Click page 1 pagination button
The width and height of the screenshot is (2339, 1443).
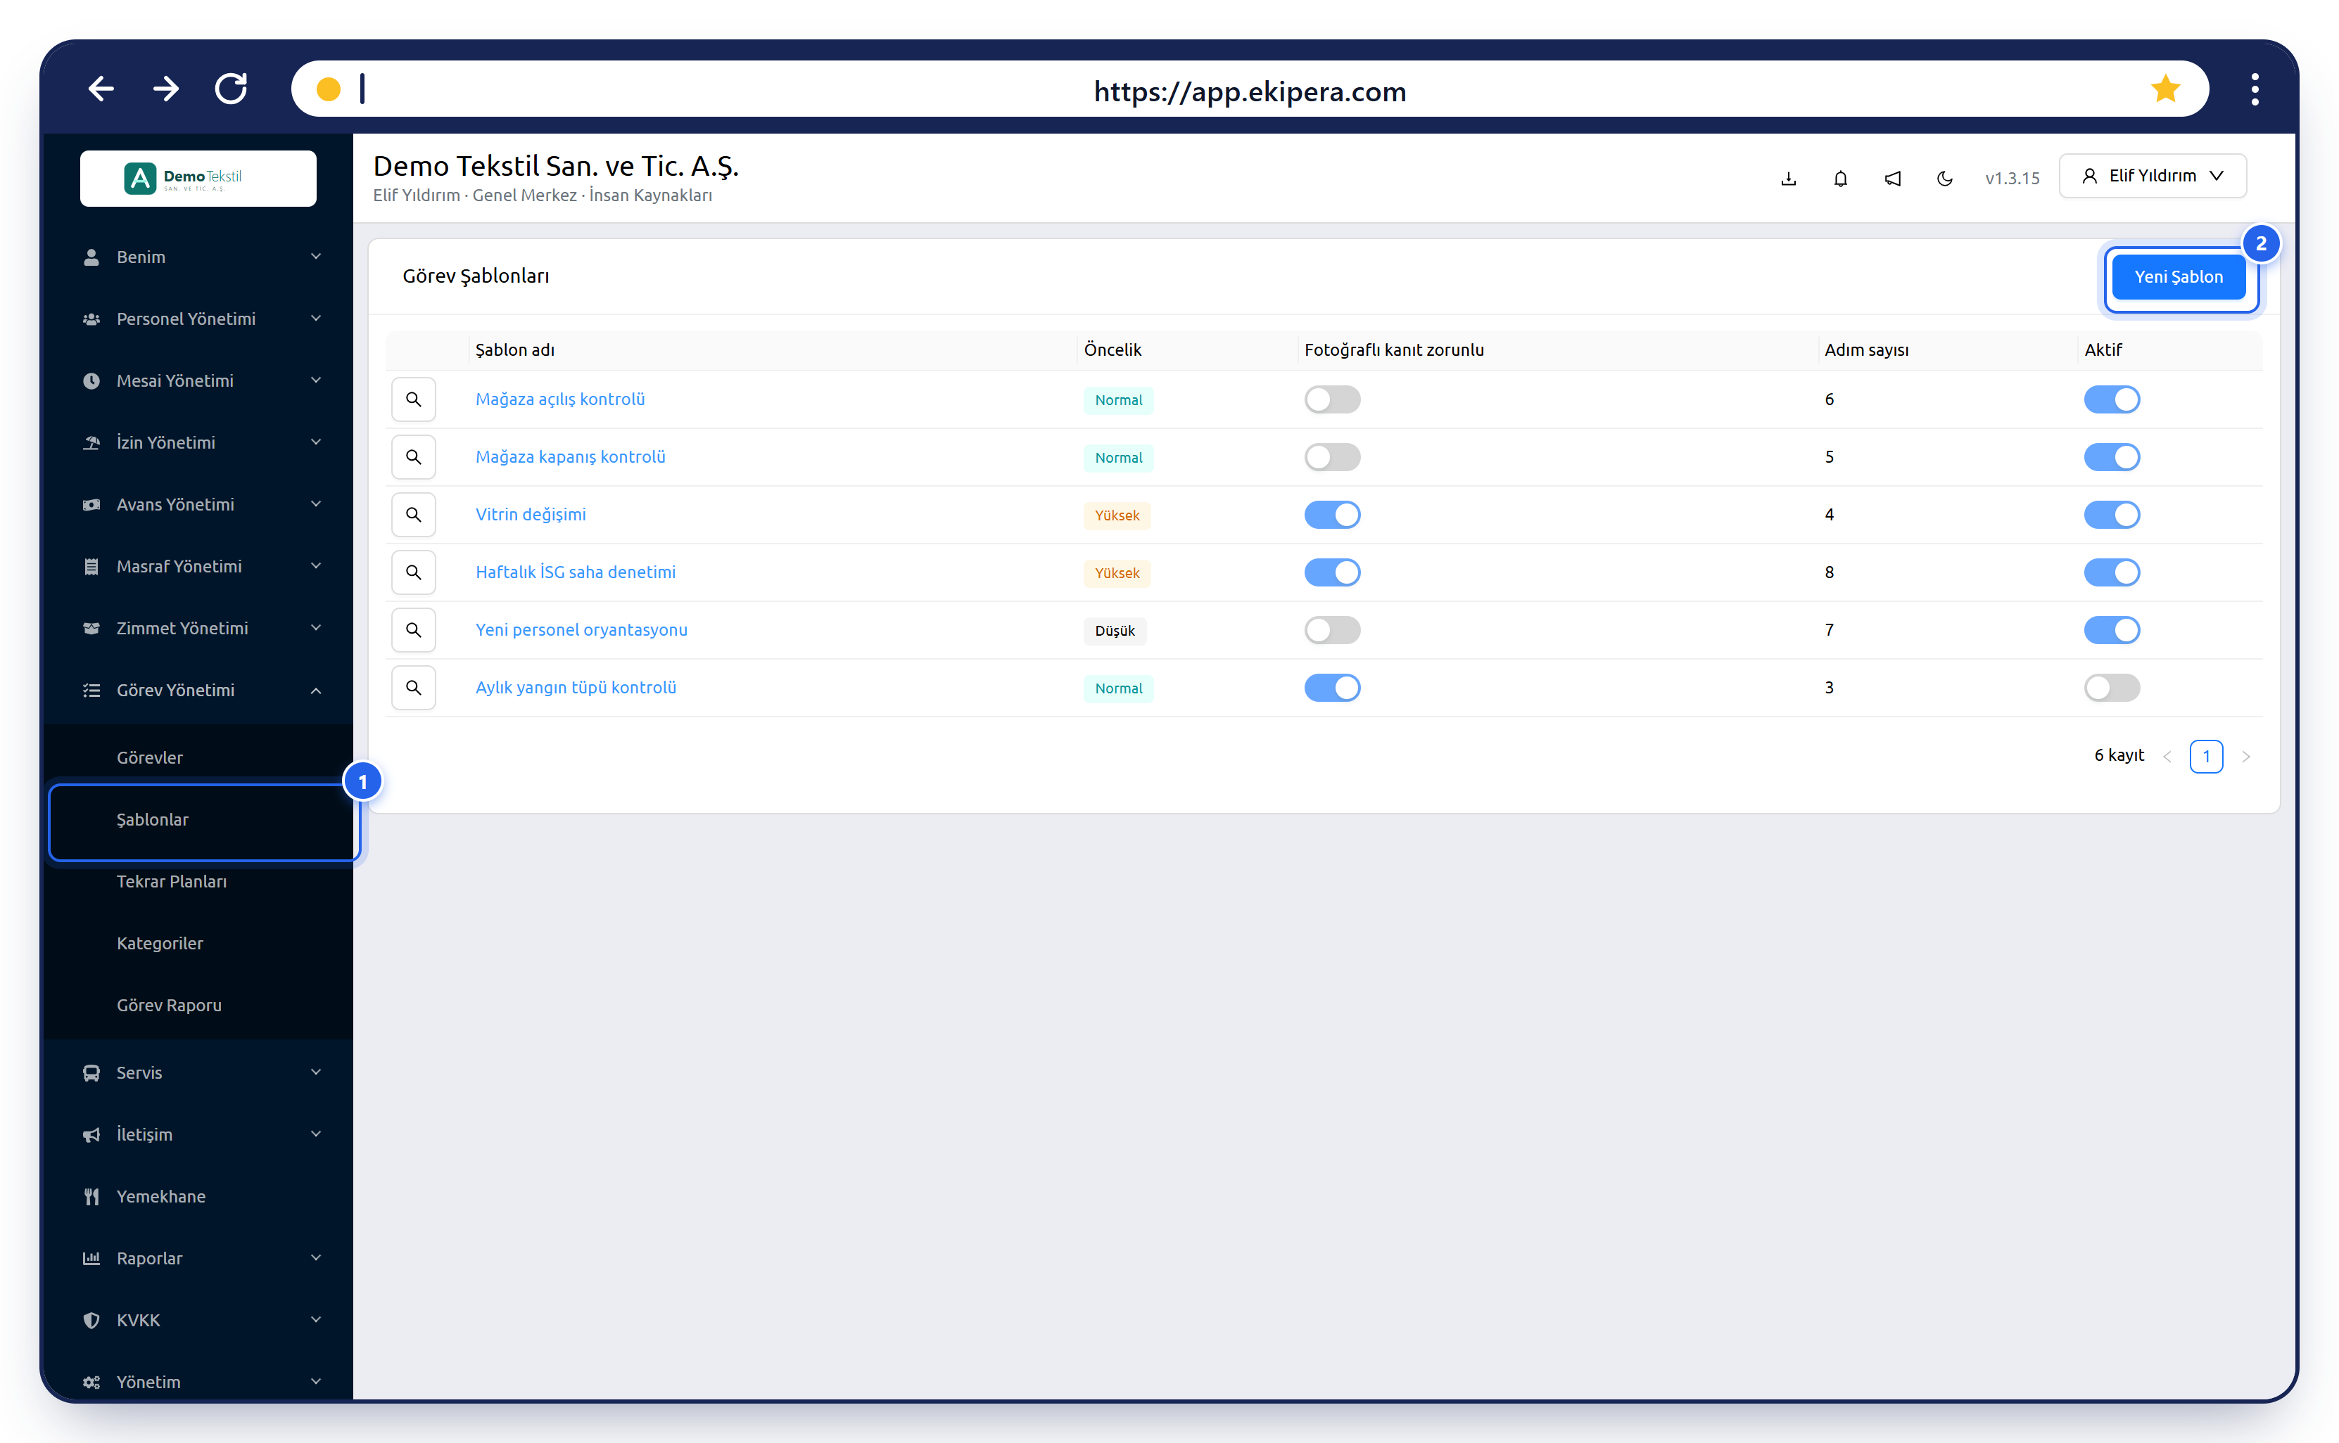(x=2205, y=756)
